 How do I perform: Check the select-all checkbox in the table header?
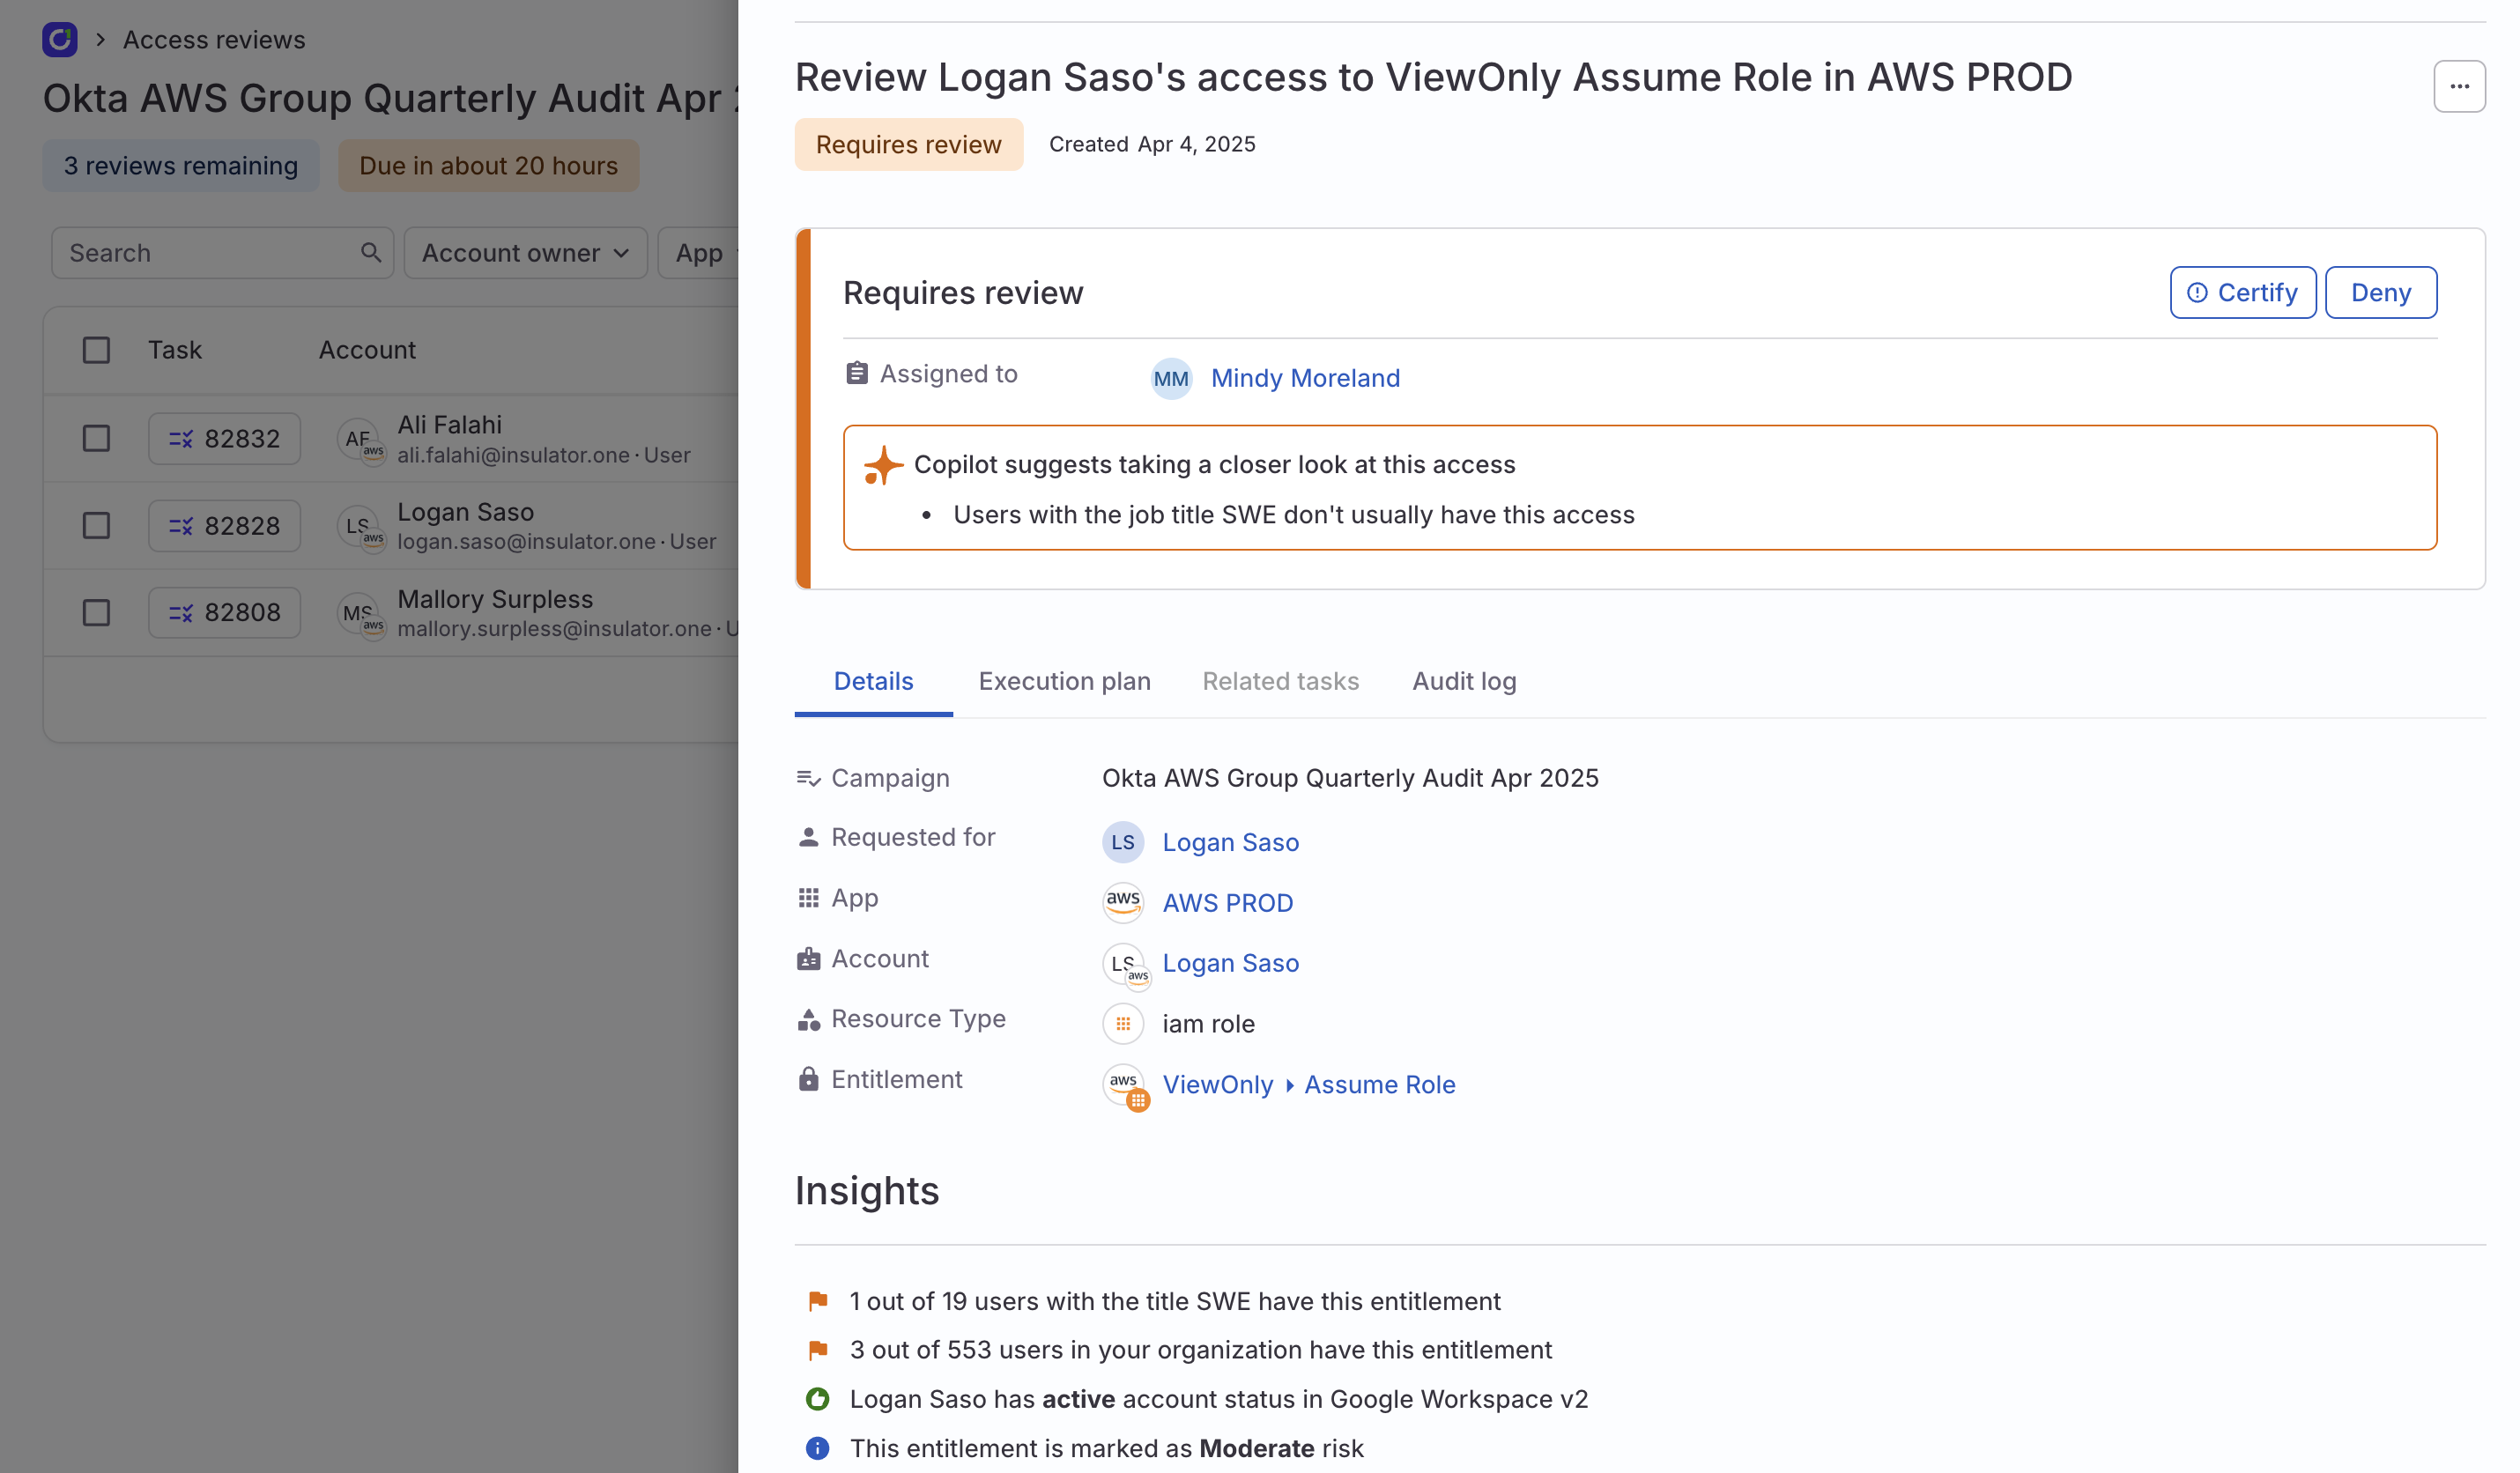95,350
